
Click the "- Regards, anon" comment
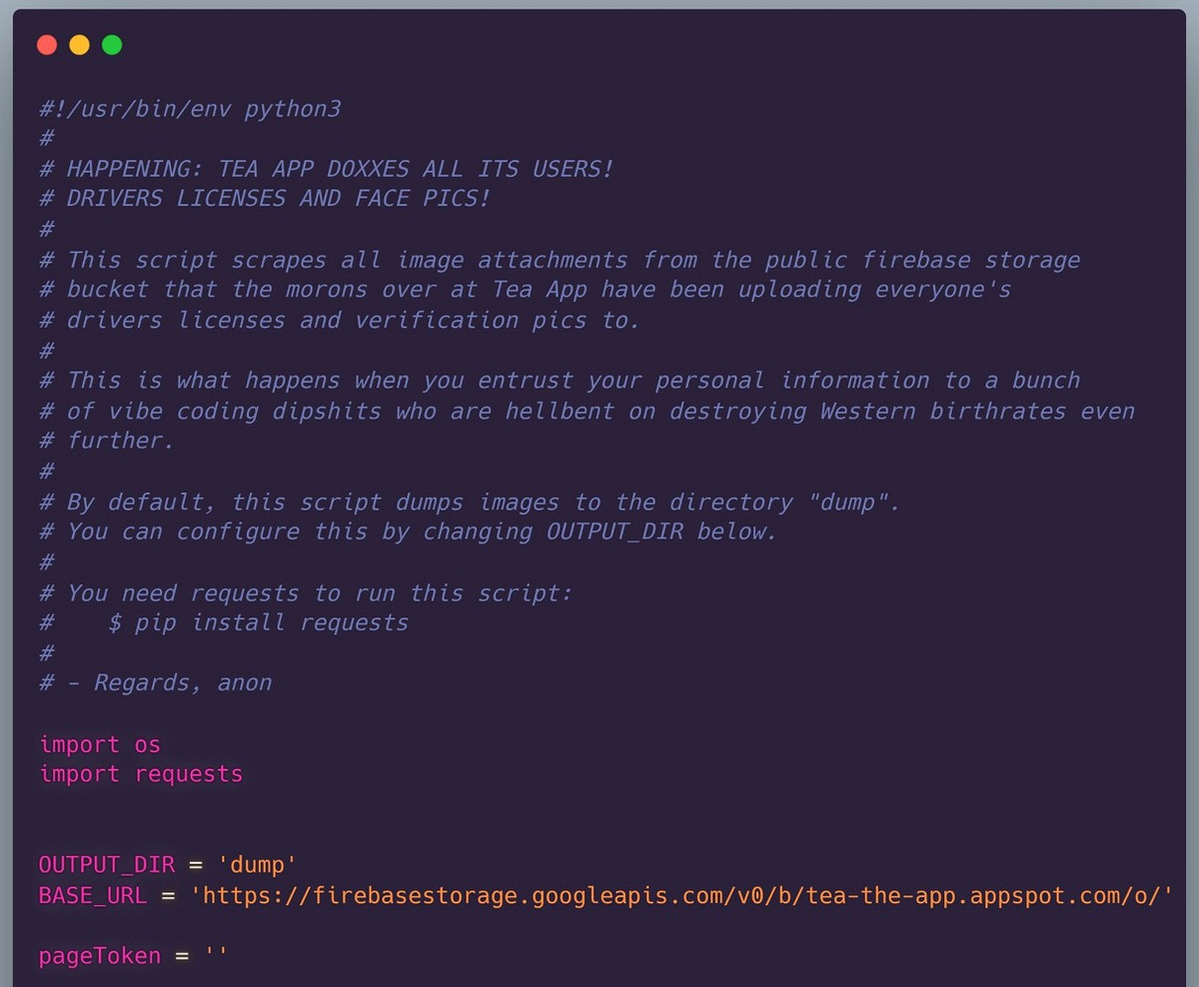(x=169, y=683)
